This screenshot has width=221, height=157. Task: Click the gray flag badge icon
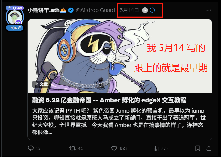point(145,10)
